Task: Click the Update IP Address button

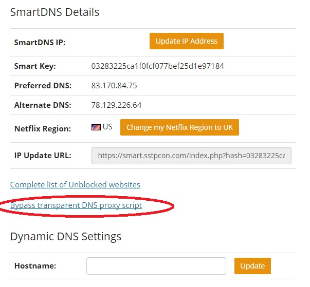Action: (187, 41)
